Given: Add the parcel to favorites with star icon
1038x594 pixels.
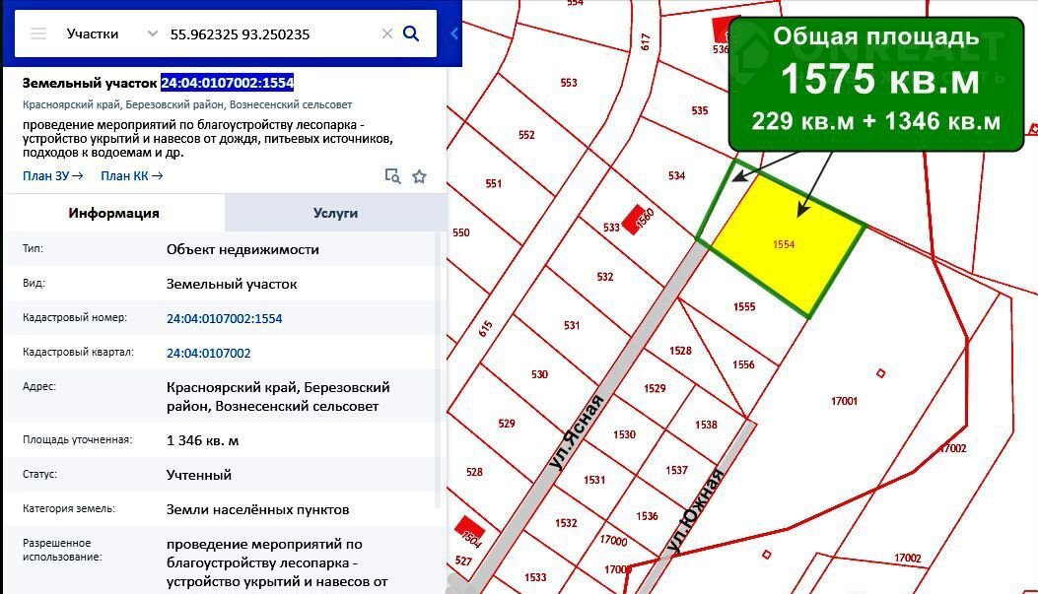Looking at the screenshot, I should click(x=419, y=176).
